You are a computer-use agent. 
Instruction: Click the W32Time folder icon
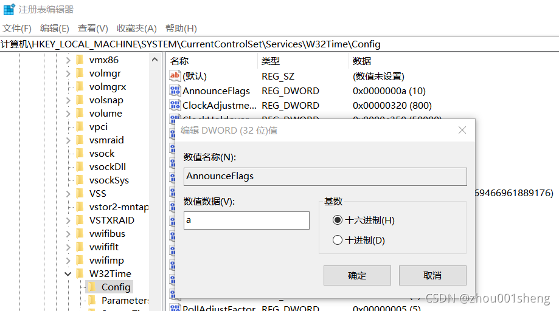point(80,273)
